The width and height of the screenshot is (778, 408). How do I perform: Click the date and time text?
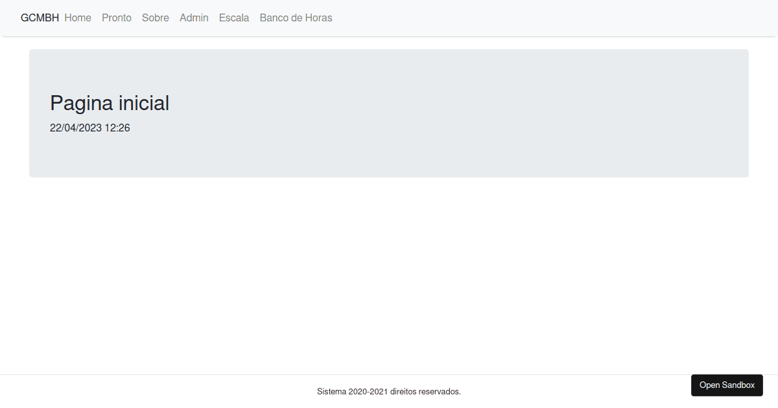[90, 128]
